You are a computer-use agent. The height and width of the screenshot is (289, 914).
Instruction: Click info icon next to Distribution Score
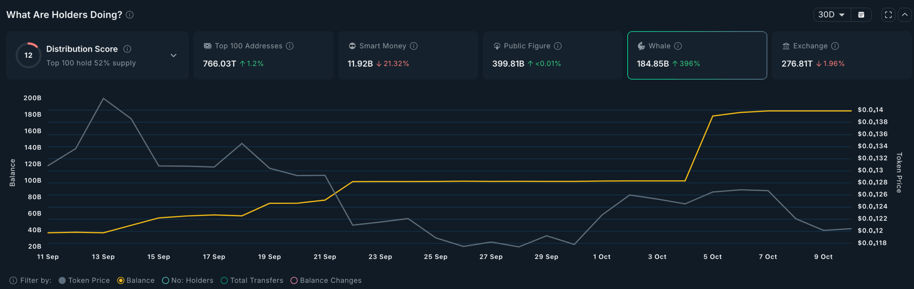tap(127, 49)
